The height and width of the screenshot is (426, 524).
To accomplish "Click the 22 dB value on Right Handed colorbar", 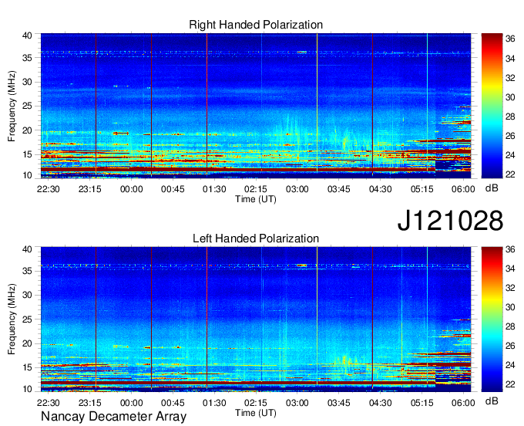I will point(510,174).
